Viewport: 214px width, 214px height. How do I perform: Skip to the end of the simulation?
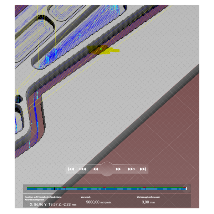point(143,169)
